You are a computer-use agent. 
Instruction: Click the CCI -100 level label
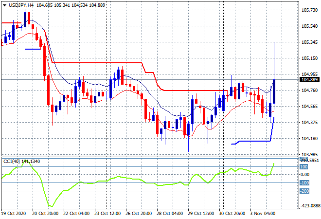click(x=304, y=182)
